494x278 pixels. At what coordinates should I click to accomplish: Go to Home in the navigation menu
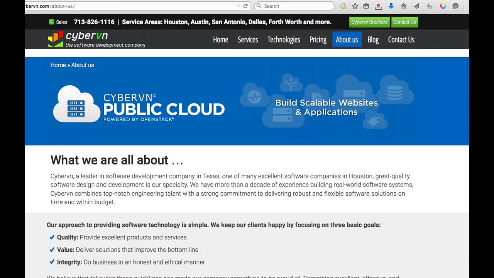[220, 39]
